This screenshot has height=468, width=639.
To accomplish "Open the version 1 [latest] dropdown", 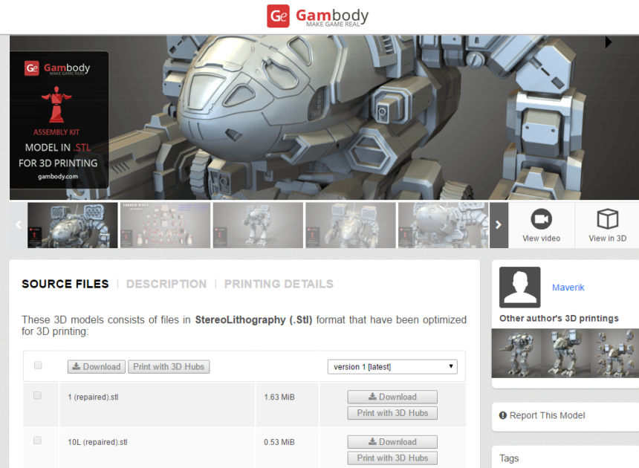I will (392, 366).
